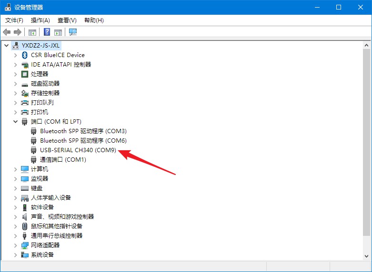Click the port icon beside 通信端口 (COM1)

pyautogui.click(x=34, y=160)
